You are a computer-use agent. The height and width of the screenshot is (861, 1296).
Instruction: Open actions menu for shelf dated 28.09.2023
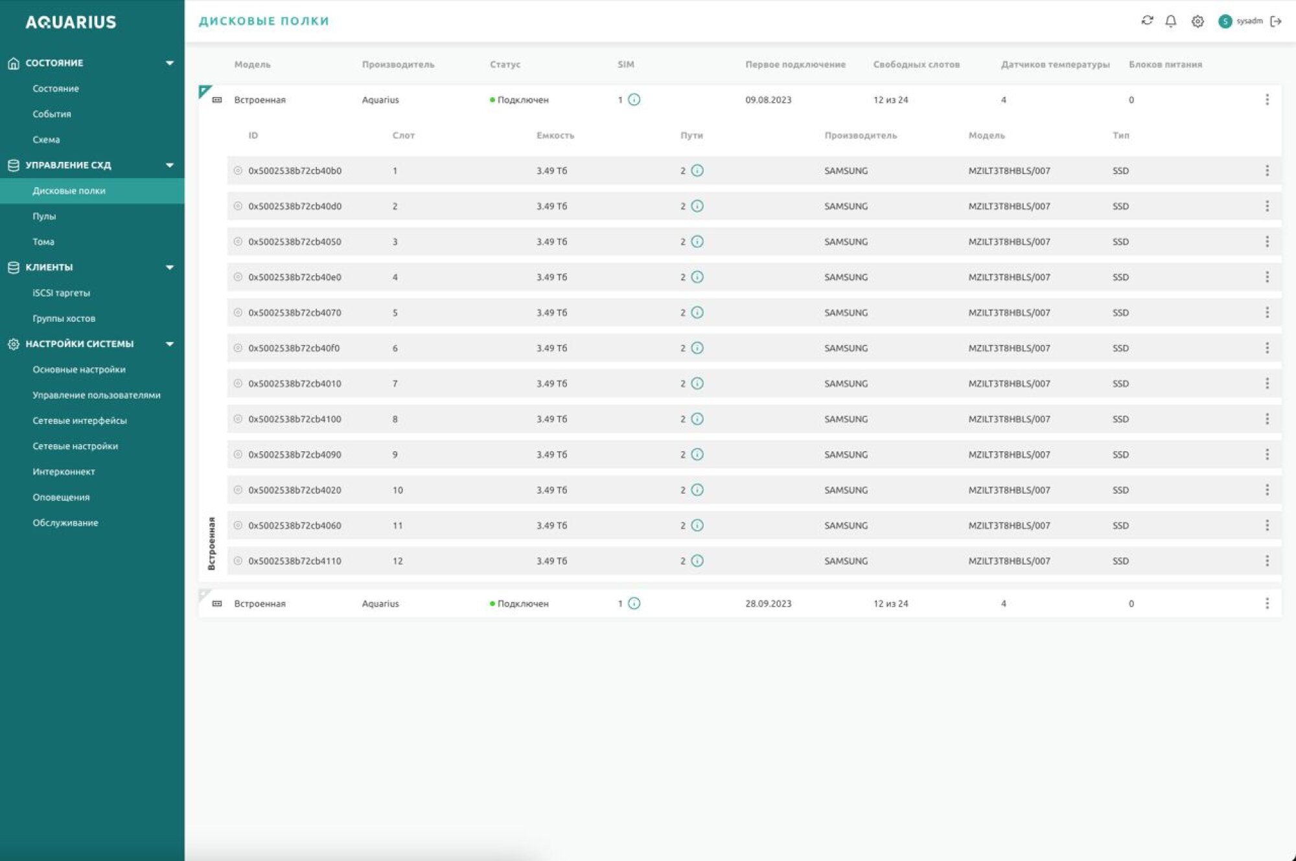[x=1267, y=603]
